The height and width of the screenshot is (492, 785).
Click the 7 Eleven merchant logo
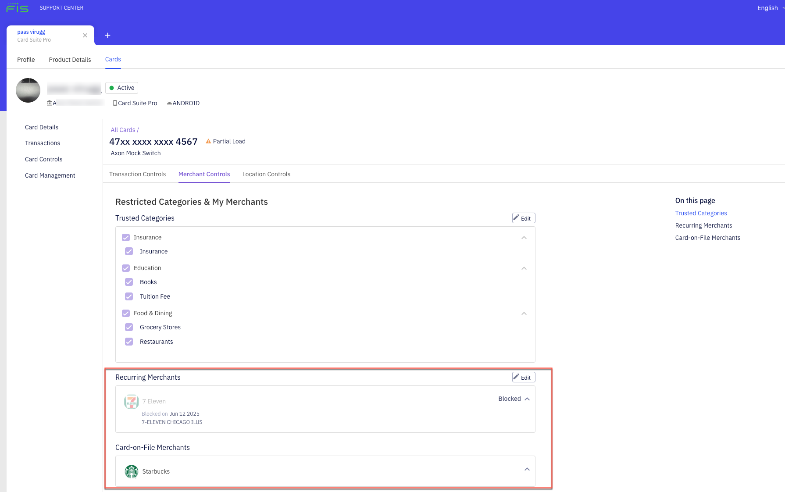pos(131,401)
